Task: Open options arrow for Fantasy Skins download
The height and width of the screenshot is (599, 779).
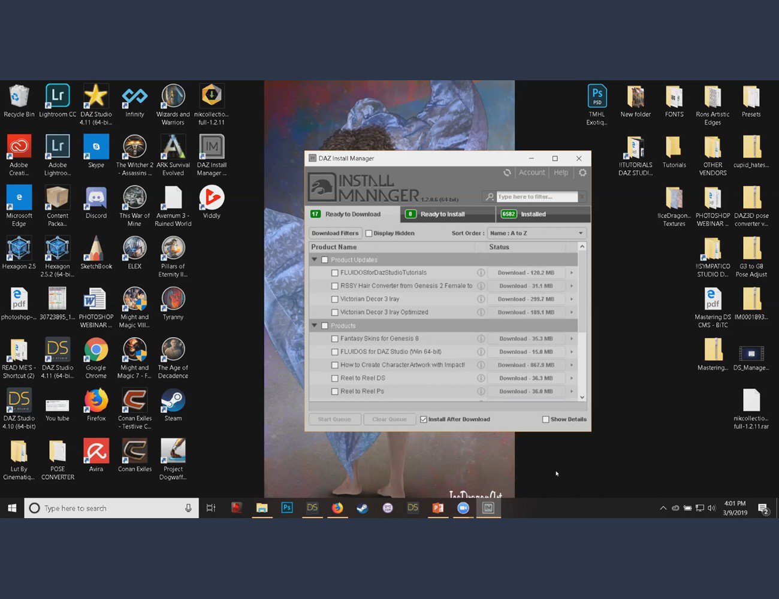Action: click(572, 338)
